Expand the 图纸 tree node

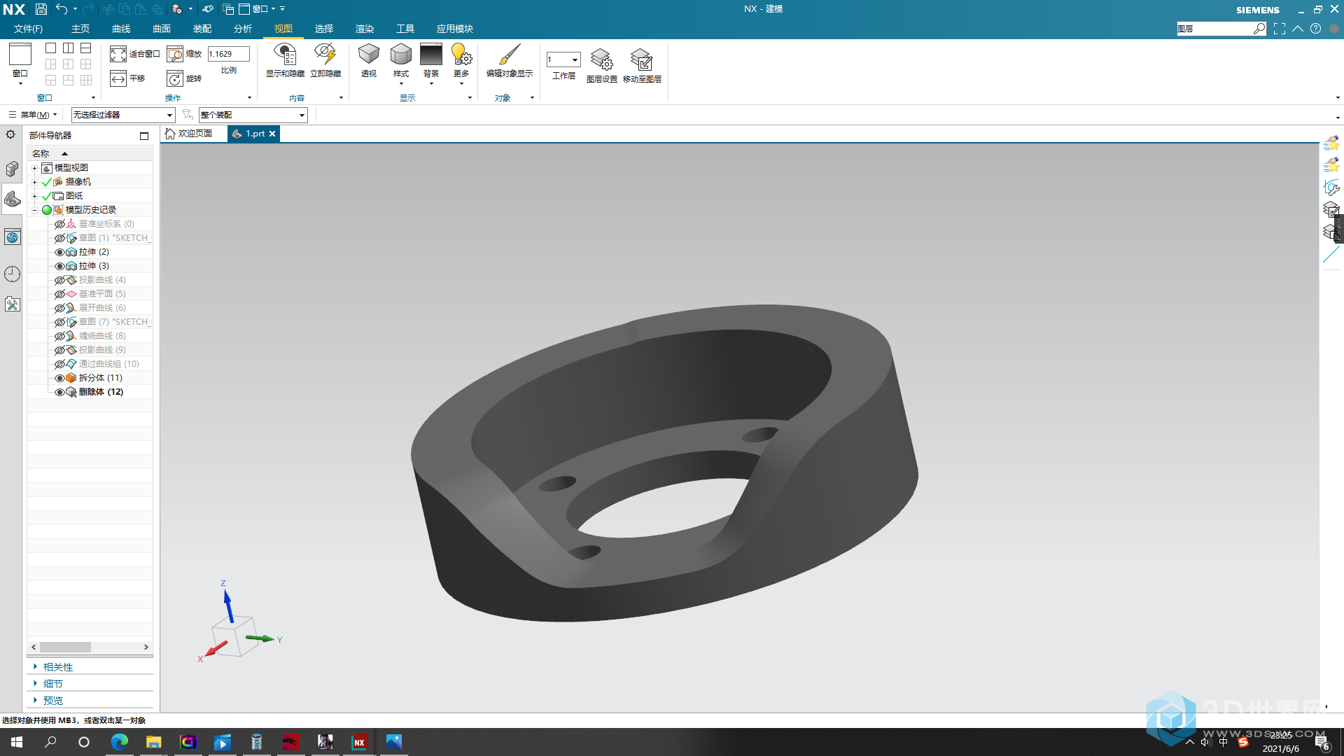(34, 196)
